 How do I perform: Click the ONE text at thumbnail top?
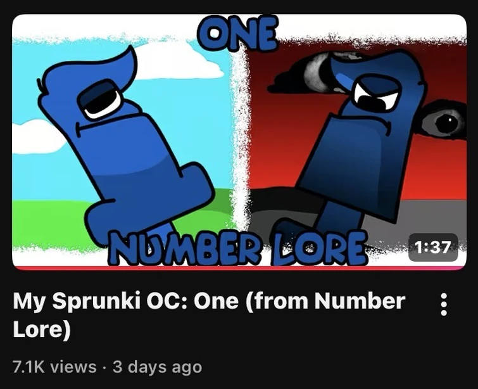point(238,33)
